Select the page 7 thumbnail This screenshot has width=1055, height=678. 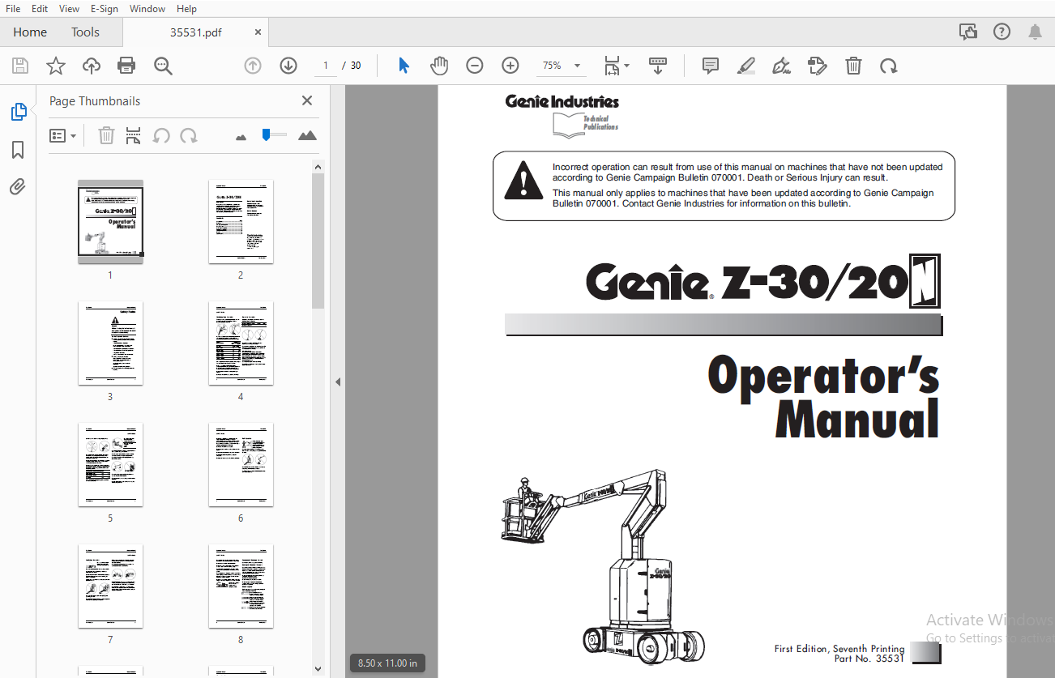click(x=110, y=586)
